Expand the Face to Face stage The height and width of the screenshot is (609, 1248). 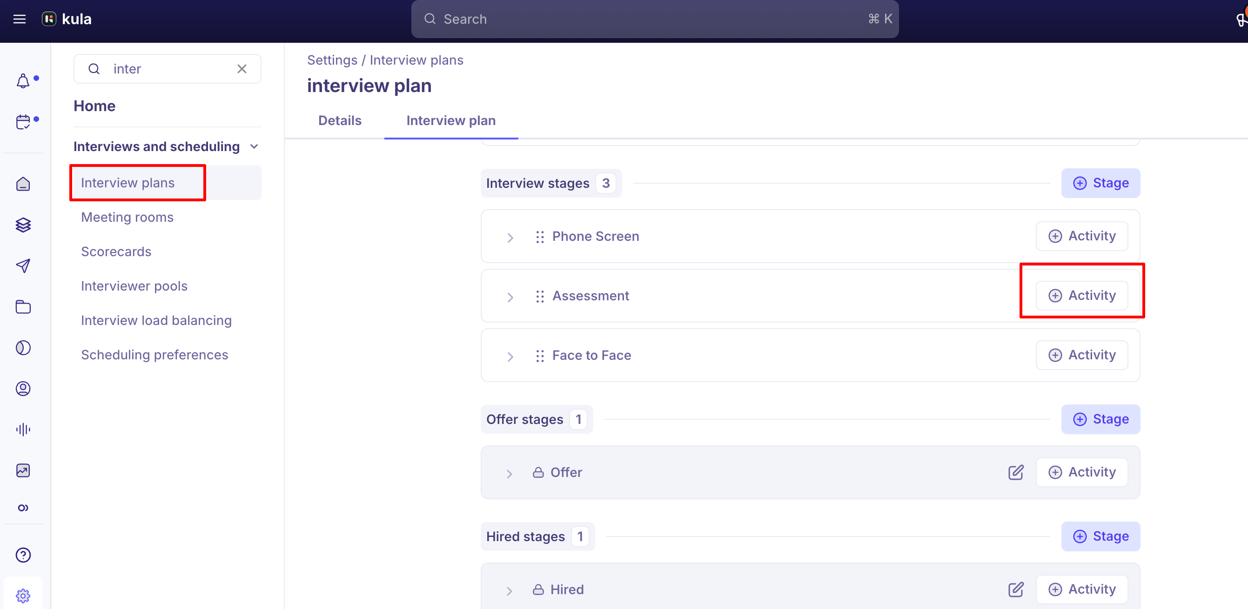click(510, 357)
